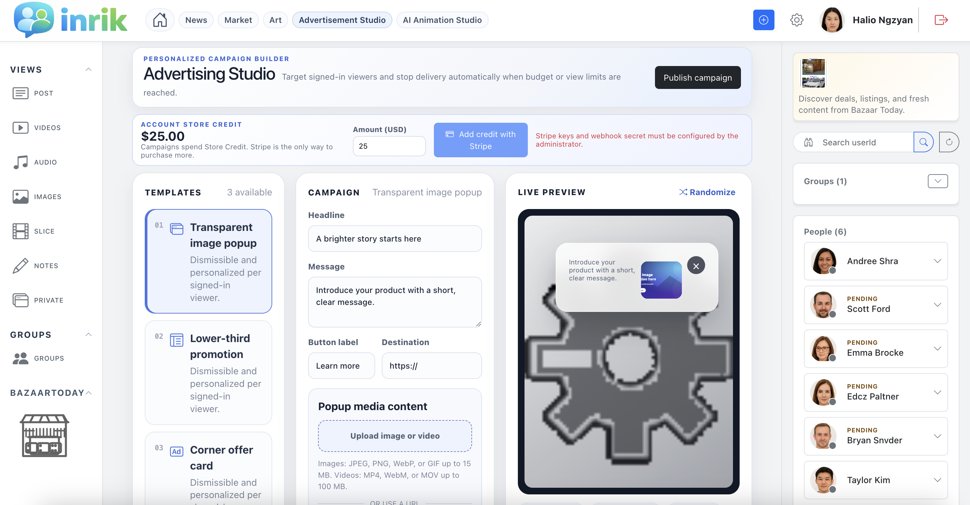The width and height of the screenshot is (970, 505).
Task: Click the popup media image in preview
Action: pyautogui.click(x=661, y=280)
